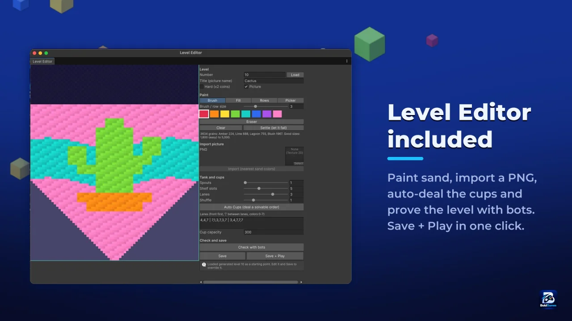Select the Level Editor tab
This screenshot has height=321, width=572.
(x=42, y=62)
